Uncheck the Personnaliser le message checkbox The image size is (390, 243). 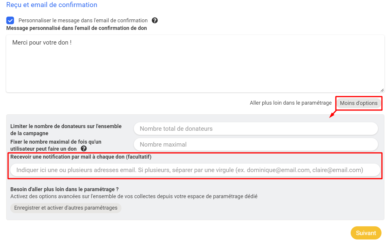(x=10, y=21)
